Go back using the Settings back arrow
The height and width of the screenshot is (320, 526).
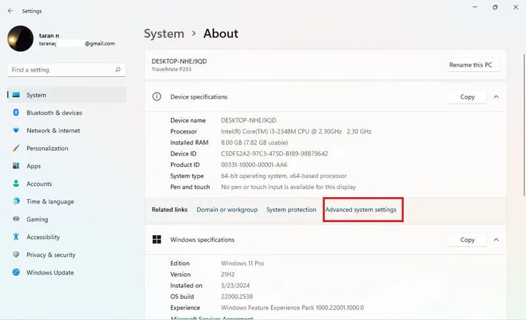click(x=11, y=11)
